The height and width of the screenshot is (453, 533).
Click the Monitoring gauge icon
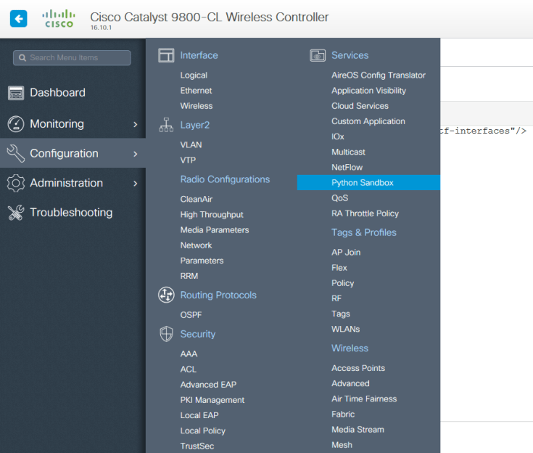(x=16, y=124)
